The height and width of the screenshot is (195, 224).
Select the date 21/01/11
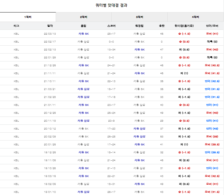coord(50,105)
